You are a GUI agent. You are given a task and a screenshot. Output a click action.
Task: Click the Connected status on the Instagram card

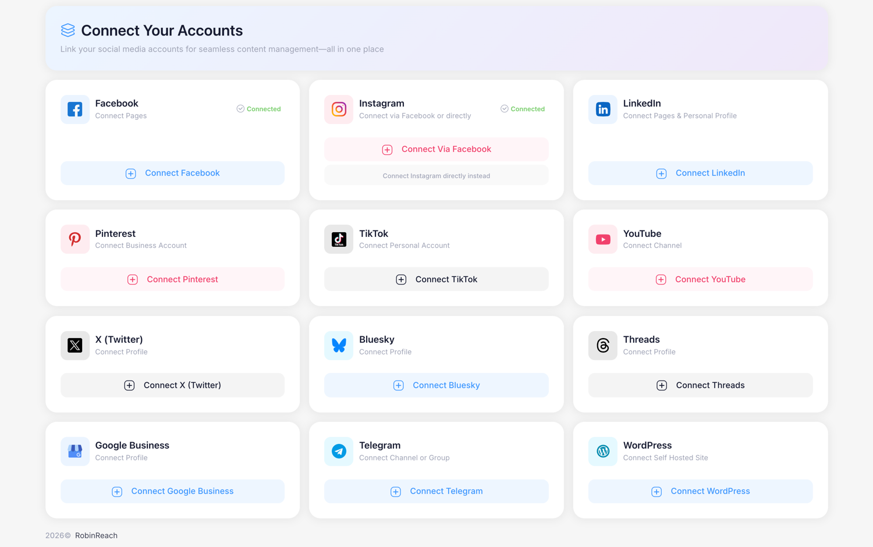click(x=523, y=109)
